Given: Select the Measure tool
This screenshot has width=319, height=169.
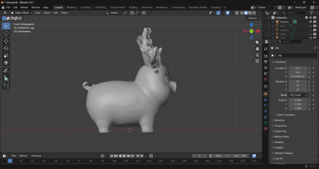Looking at the screenshot, I should (6, 78).
